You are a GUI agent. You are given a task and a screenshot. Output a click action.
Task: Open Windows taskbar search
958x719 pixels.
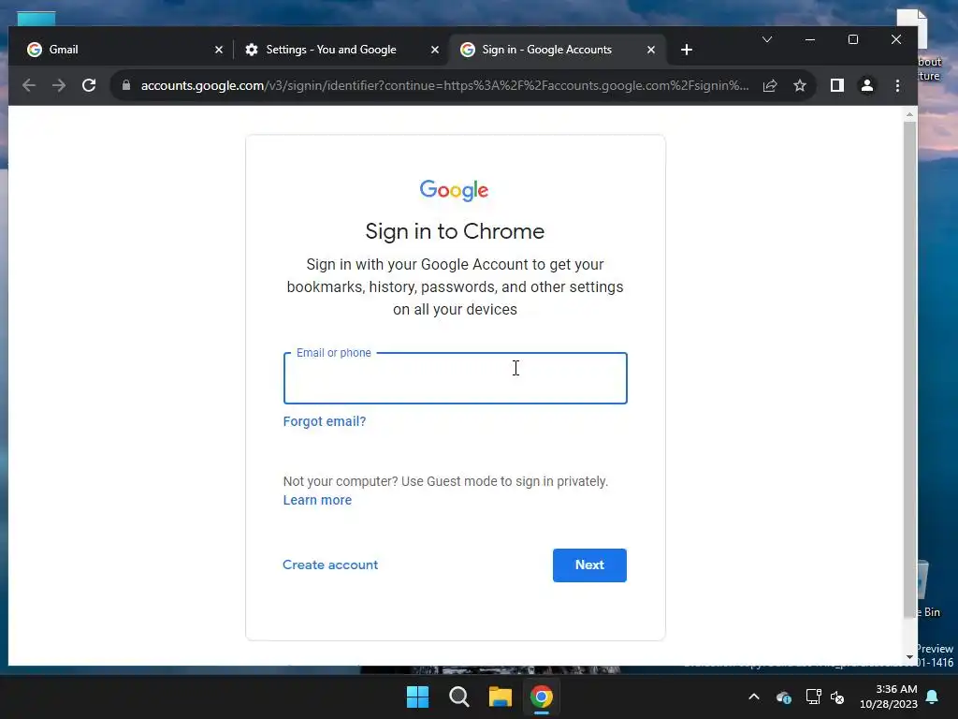pyautogui.click(x=458, y=697)
